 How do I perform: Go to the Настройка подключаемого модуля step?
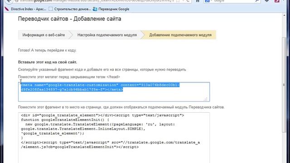107,35
